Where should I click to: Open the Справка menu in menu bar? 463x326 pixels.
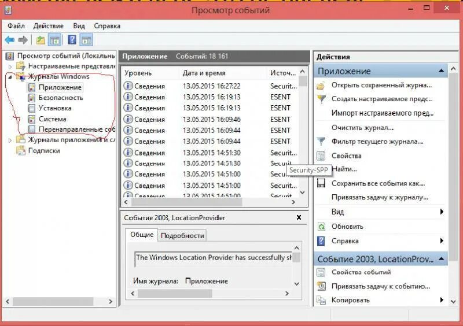pyautogui.click(x=107, y=26)
